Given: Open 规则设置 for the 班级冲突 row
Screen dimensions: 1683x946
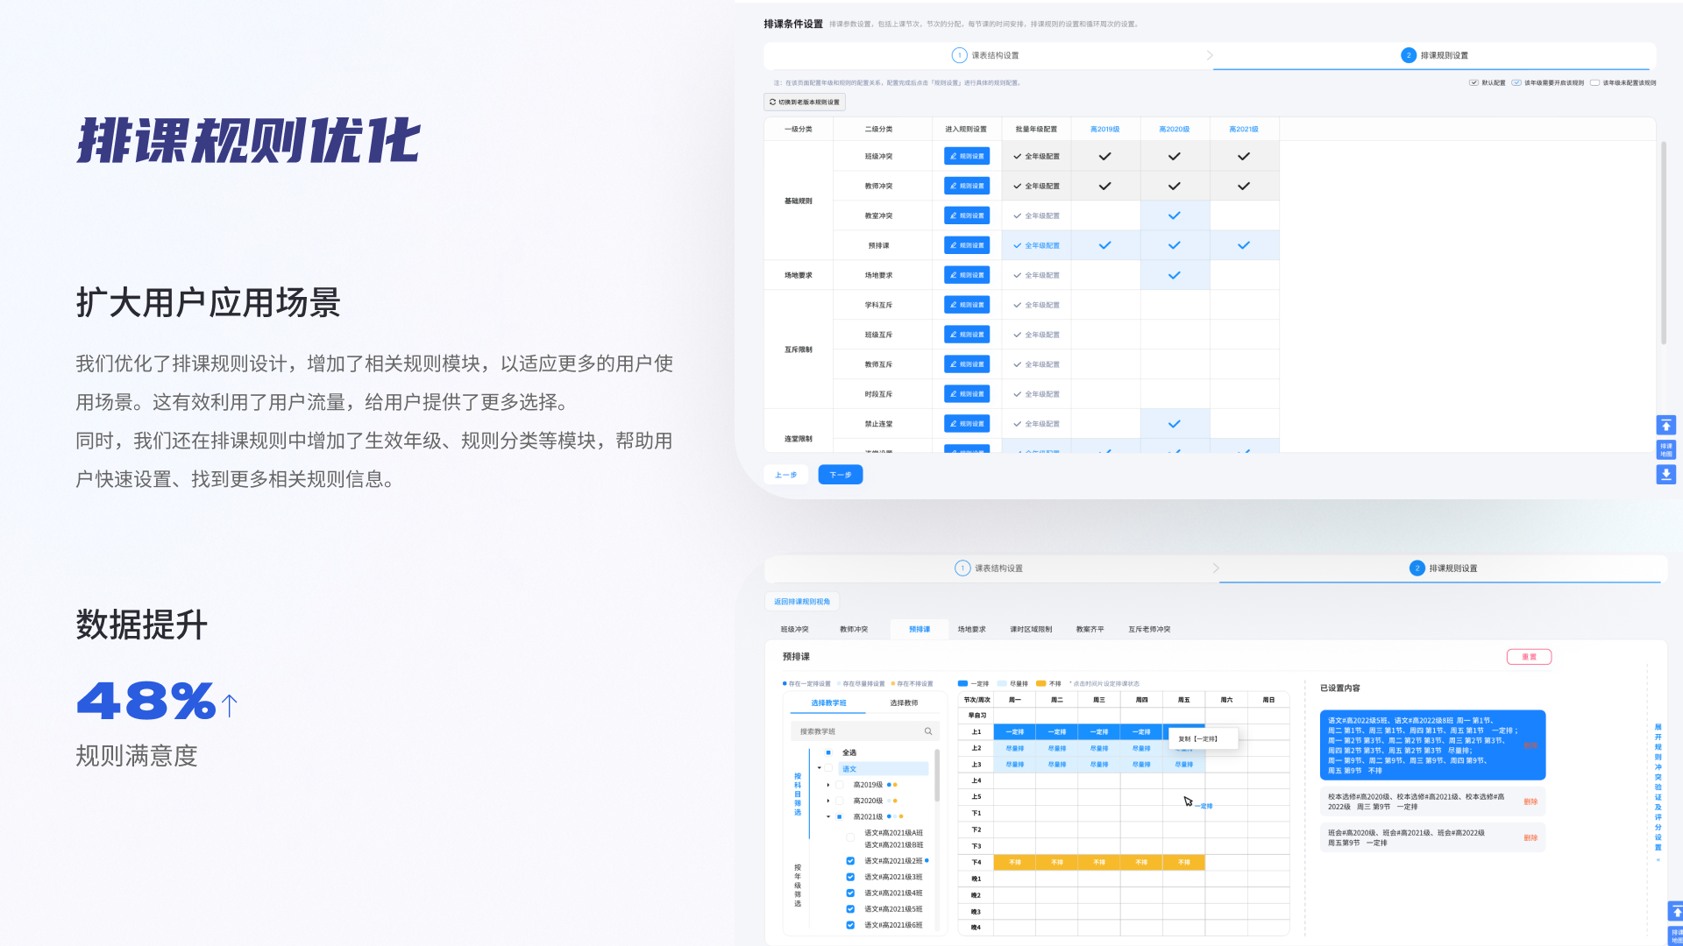Looking at the screenshot, I should click(966, 156).
